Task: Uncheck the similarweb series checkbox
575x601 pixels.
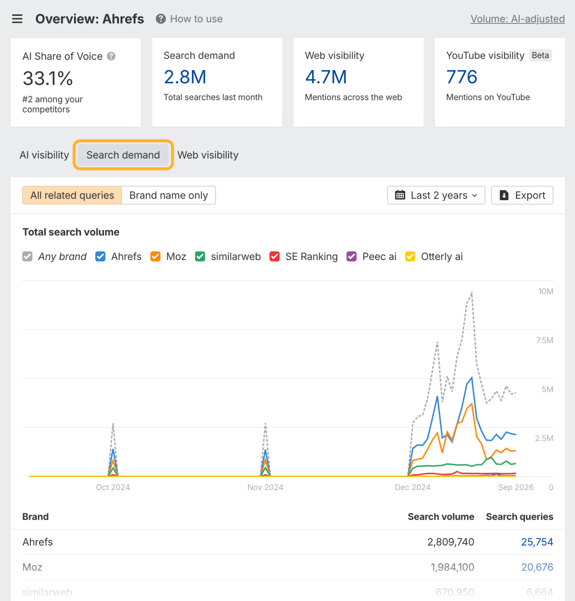Action: coord(200,257)
